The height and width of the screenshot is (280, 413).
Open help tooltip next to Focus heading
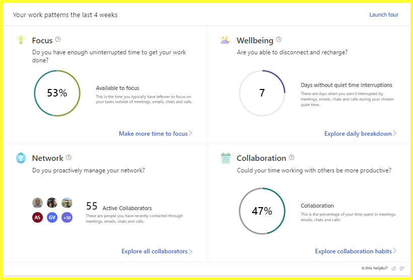[58, 39]
